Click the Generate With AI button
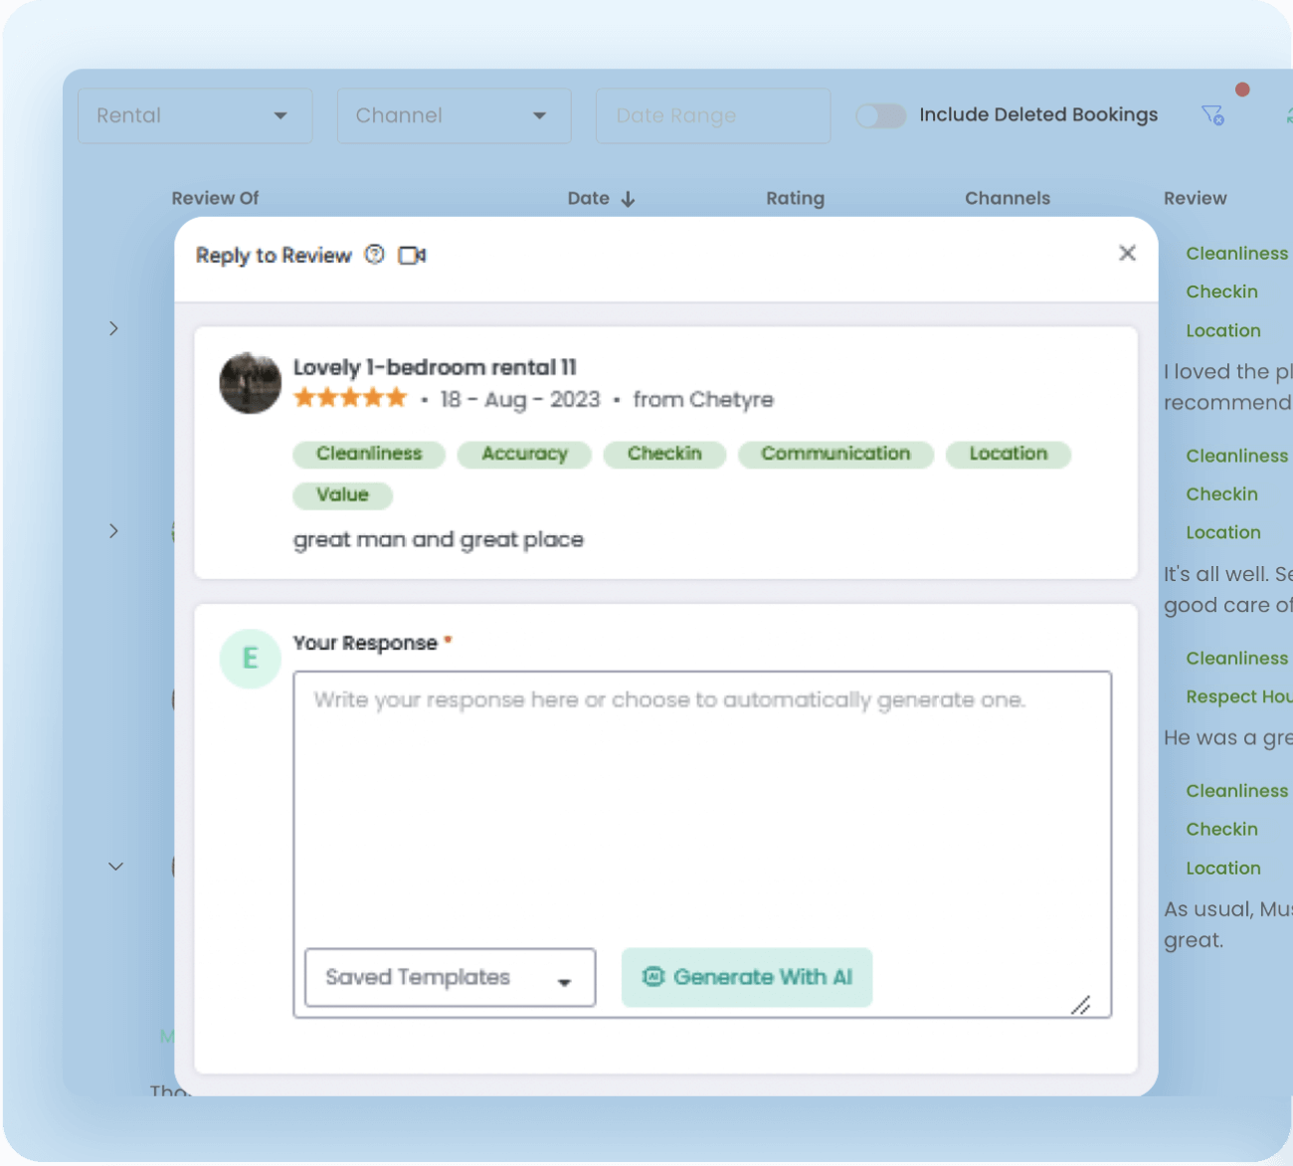This screenshot has width=1293, height=1166. [747, 977]
